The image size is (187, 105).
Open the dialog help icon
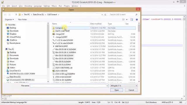[137, 20]
